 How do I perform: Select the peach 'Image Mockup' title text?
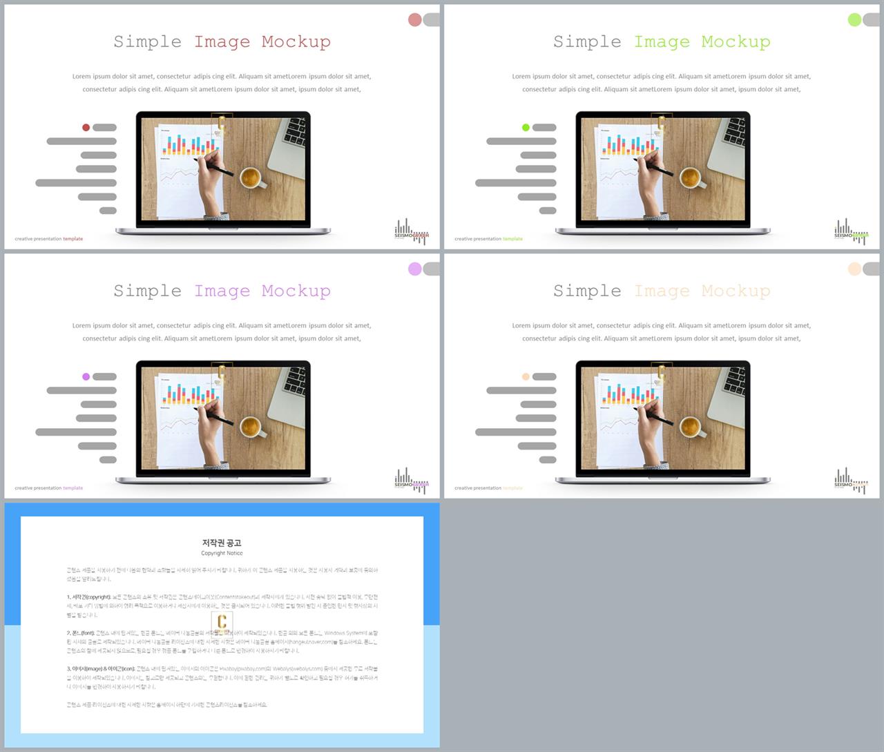[x=702, y=291]
